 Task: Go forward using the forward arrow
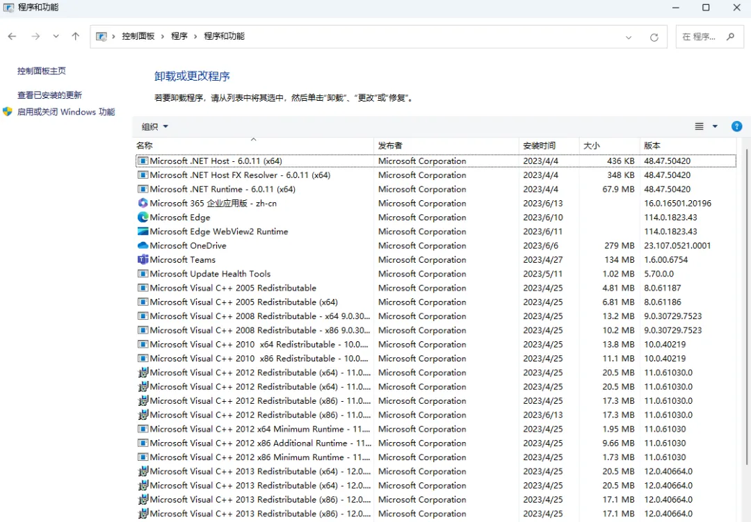(x=35, y=36)
